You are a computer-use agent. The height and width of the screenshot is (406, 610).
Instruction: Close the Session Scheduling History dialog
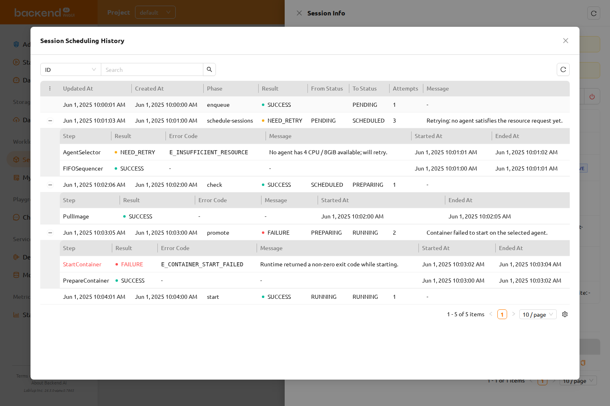point(566,41)
